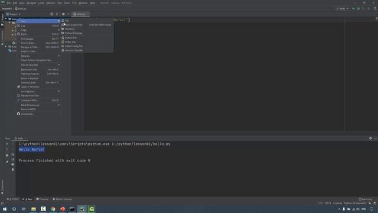Open the File menu in menu bar
This screenshot has width=378, height=213.
click(x=9, y=3)
